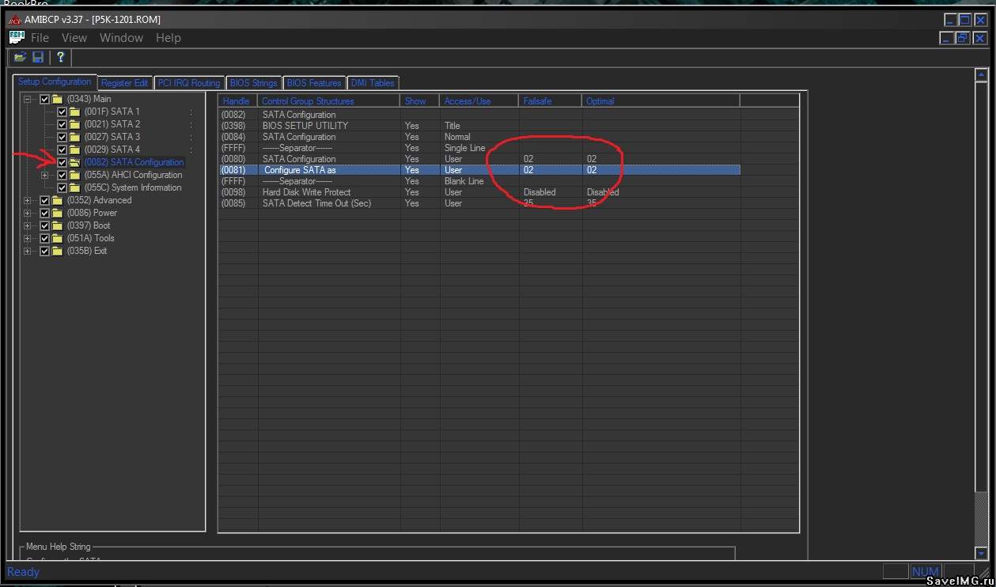Switch to the PCI IRQ Routing tab
Image resolution: width=996 pixels, height=587 pixels.
[x=188, y=82]
